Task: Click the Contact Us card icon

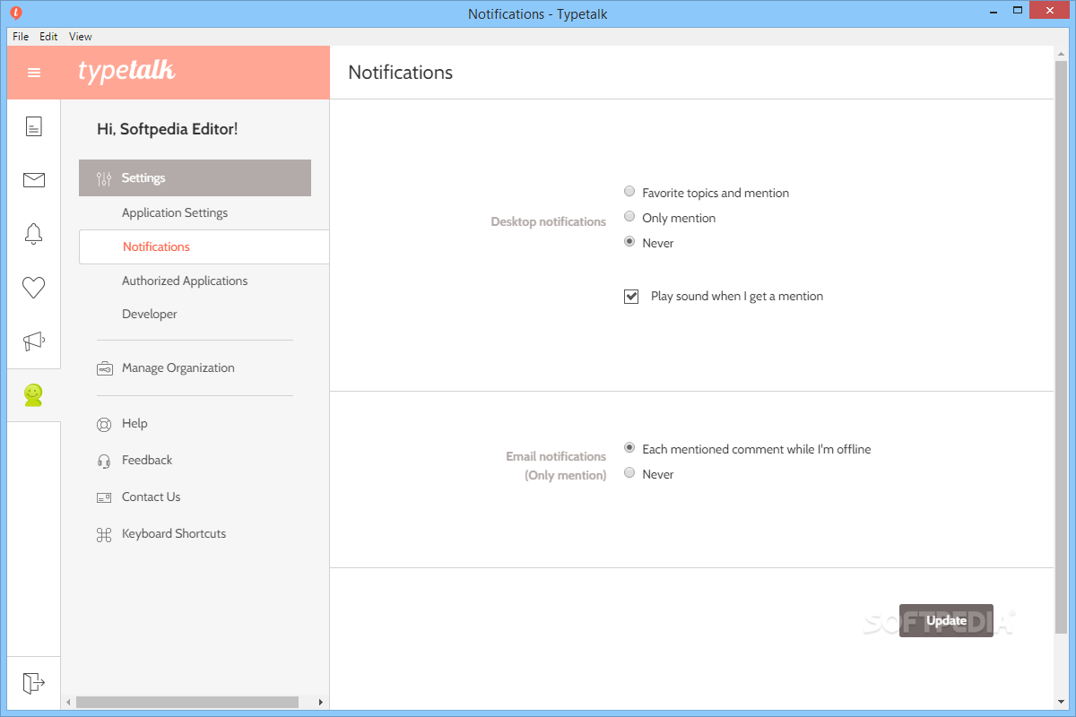Action: tap(104, 497)
